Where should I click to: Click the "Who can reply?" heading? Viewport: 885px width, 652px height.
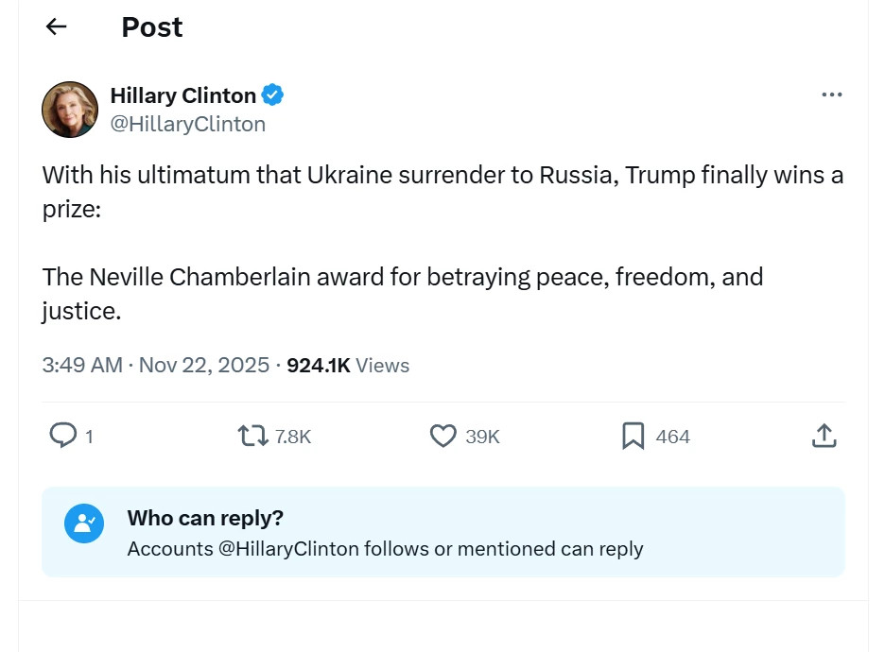[x=205, y=518]
